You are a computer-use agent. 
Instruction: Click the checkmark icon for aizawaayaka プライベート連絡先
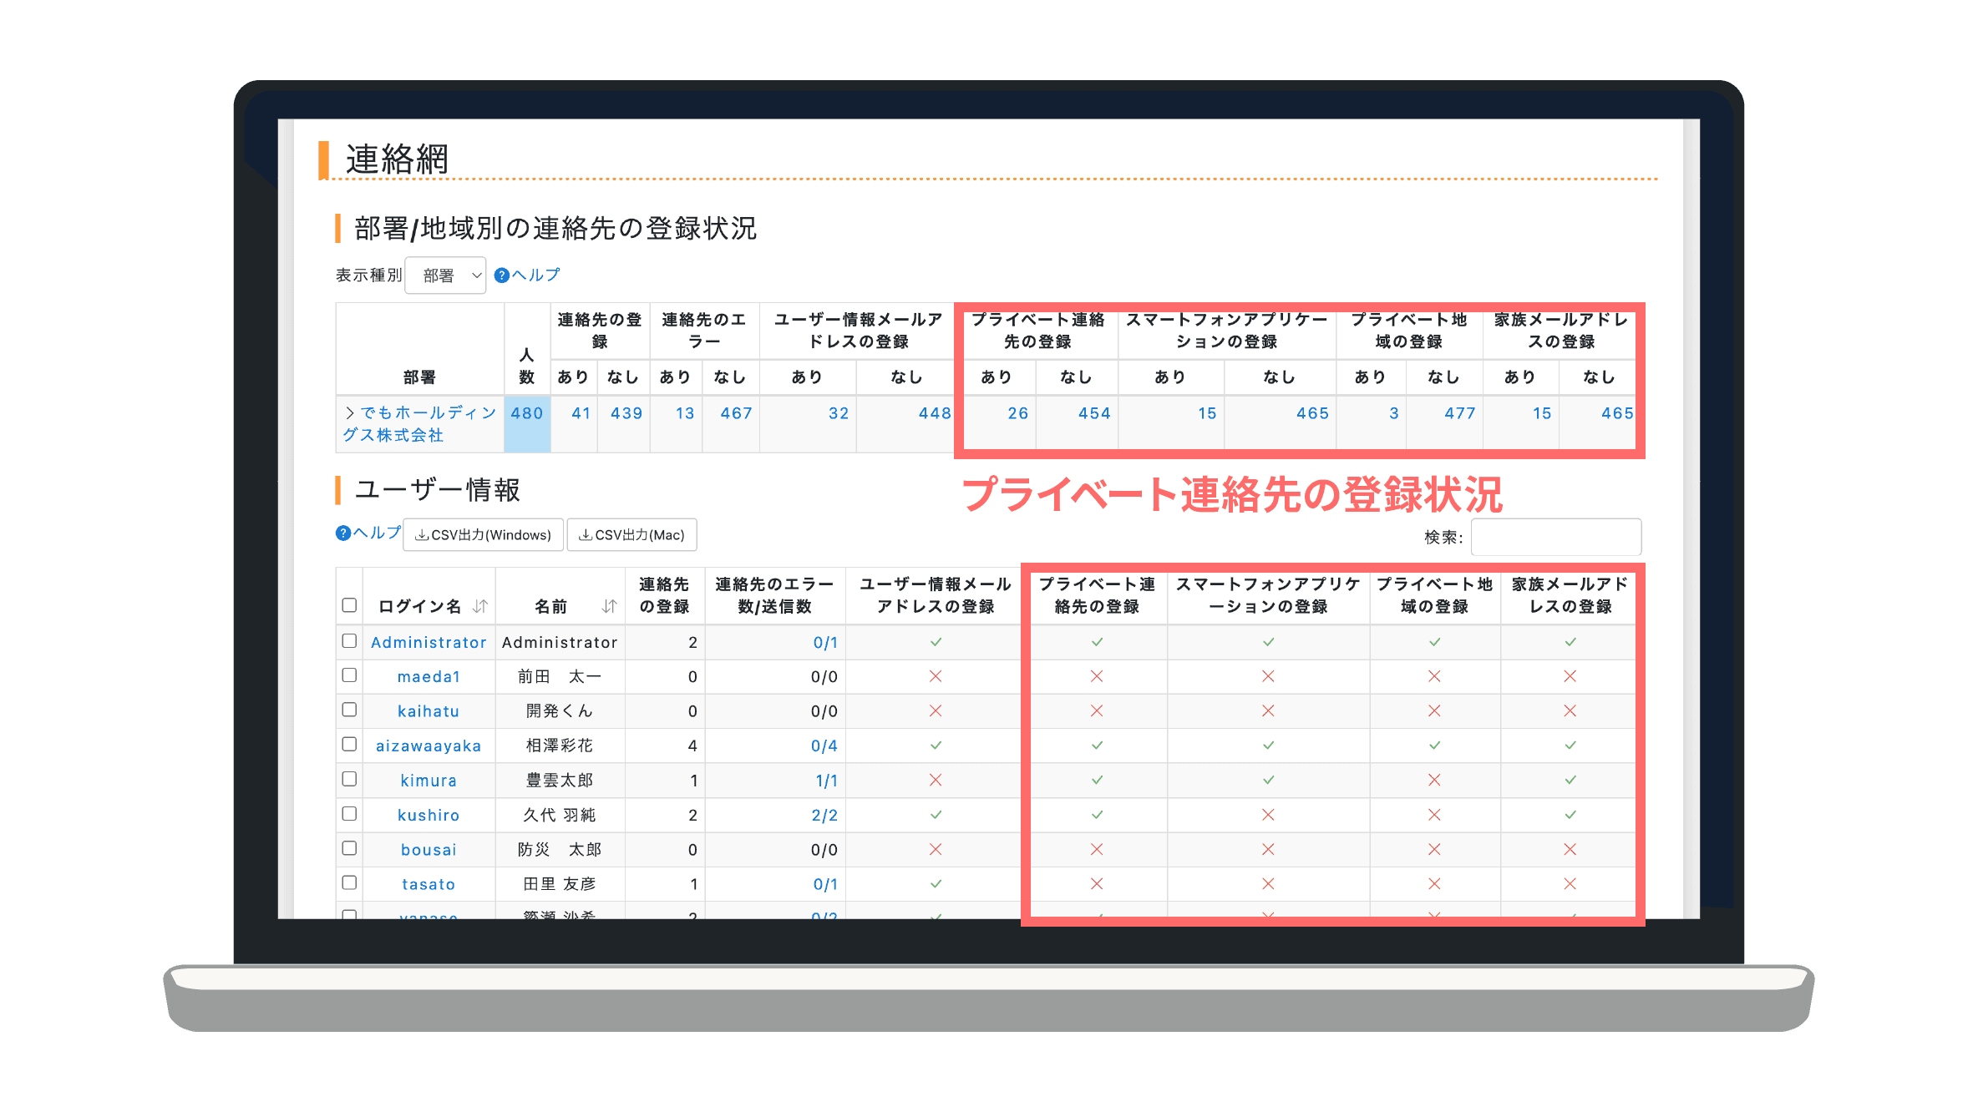tap(1099, 746)
